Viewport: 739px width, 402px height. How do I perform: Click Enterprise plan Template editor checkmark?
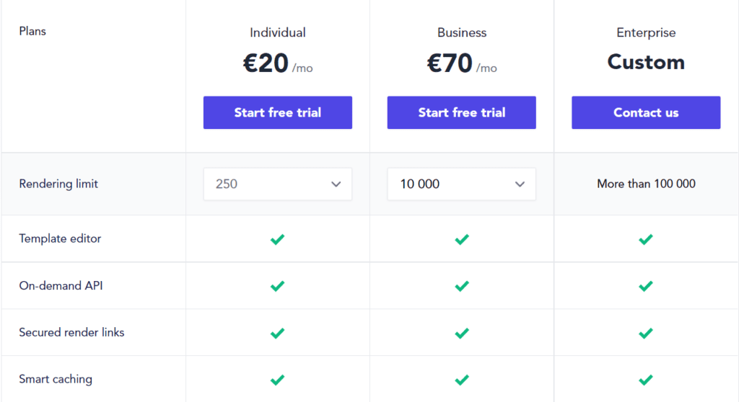(646, 239)
